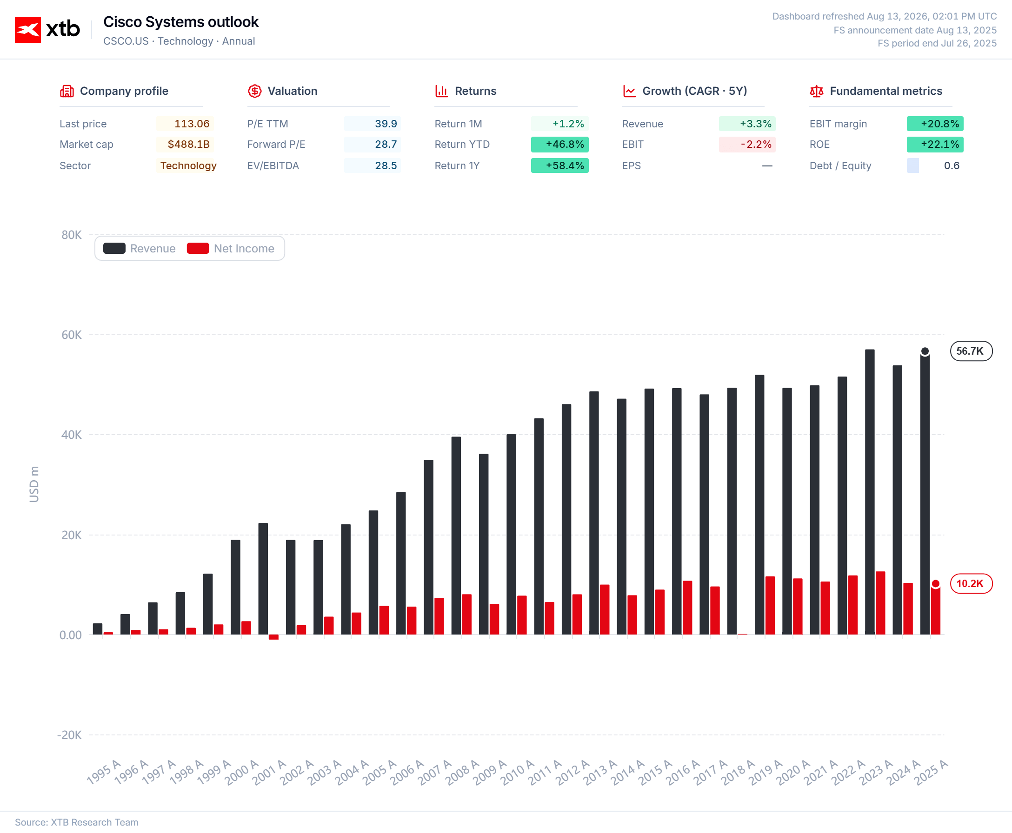Click the Fundamental metrics scales icon
Image resolution: width=1012 pixels, height=833 pixels.
point(816,91)
